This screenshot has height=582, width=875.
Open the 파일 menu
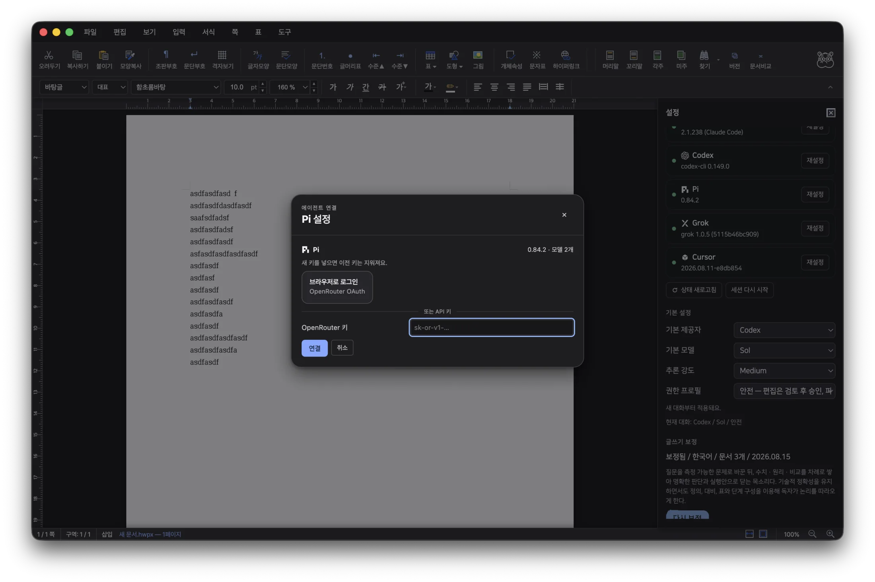pyautogui.click(x=90, y=32)
